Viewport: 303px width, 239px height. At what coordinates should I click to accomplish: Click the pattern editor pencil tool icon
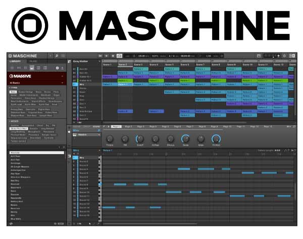pyautogui.click(x=93, y=224)
